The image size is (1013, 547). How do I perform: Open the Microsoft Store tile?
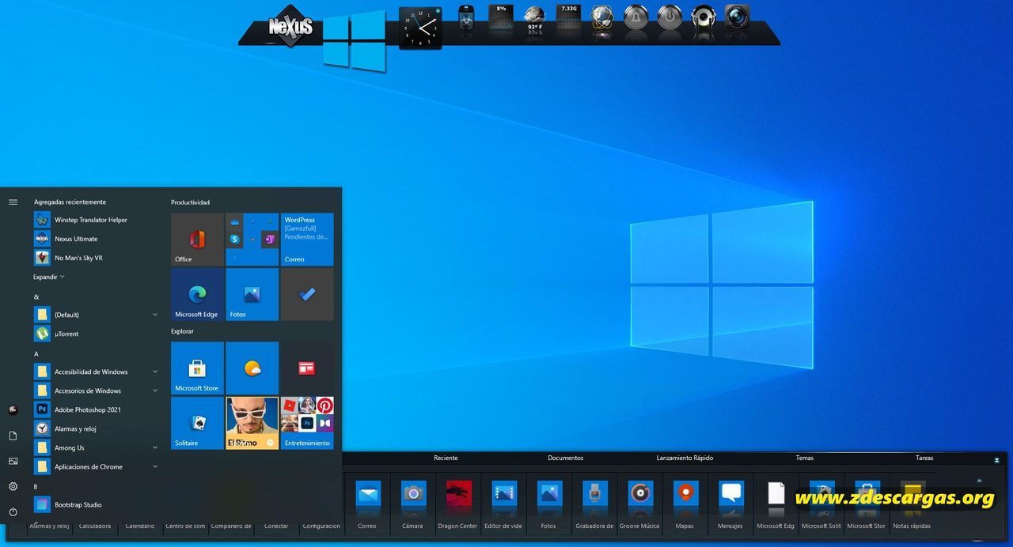tap(197, 368)
